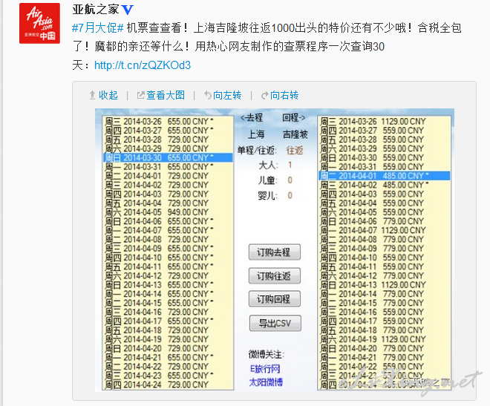Image resolution: width=490 pixels, height=406 pixels.
Task: Select return row 2014-04-03 559.00 CNY
Action: [x=385, y=194]
